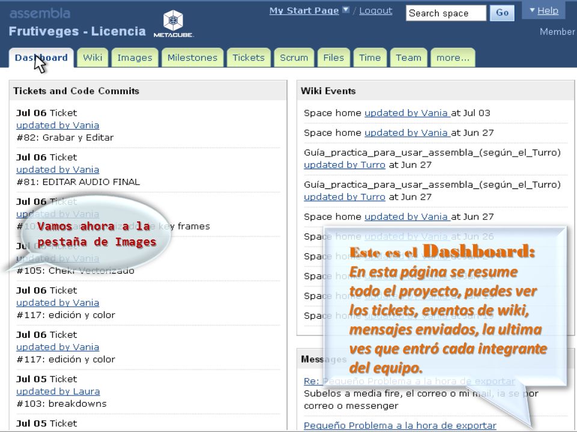Screen dimensions: 577x432
Task: Open the Help link
Action: pyautogui.click(x=548, y=11)
